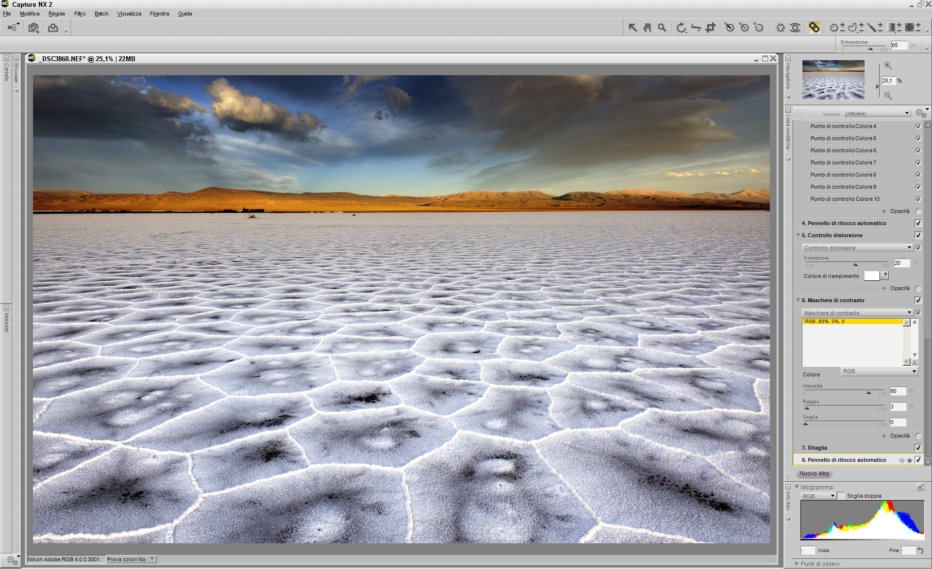Activate the Auto Retouch Brush tool

[x=814, y=28]
